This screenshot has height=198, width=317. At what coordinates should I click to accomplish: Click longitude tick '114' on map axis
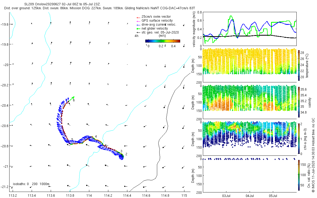(x=89, y=196)
